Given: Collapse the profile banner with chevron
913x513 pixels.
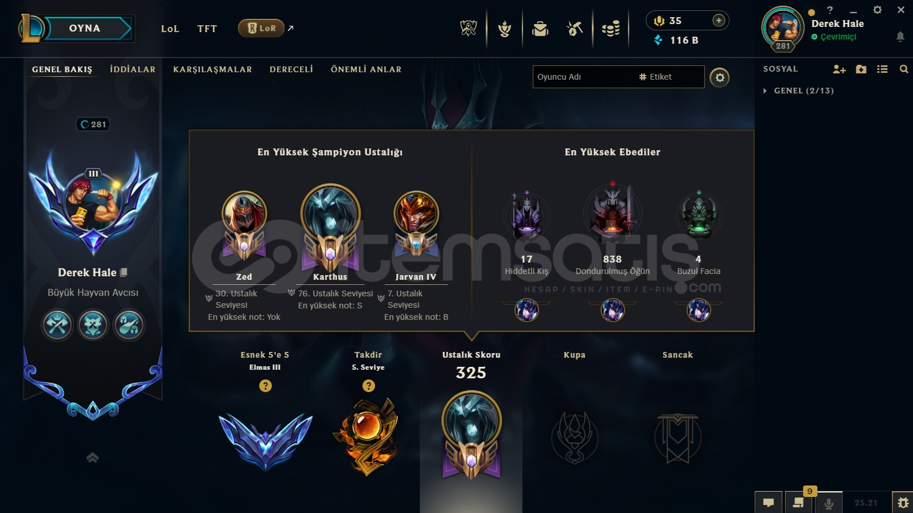Looking at the screenshot, I should [x=92, y=457].
